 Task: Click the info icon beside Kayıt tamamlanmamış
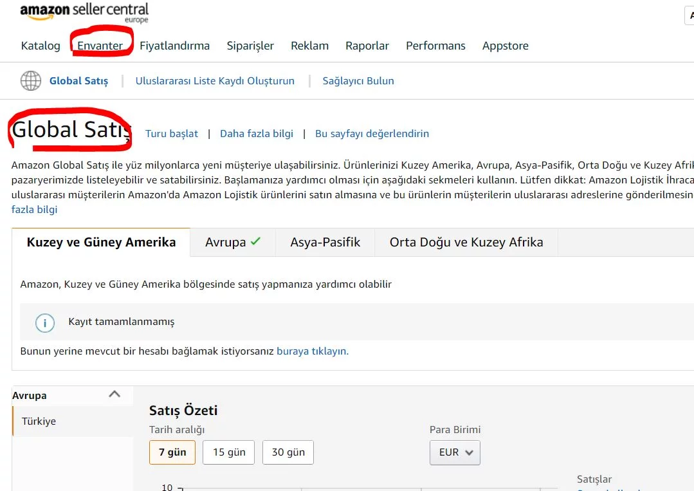(44, 324)
